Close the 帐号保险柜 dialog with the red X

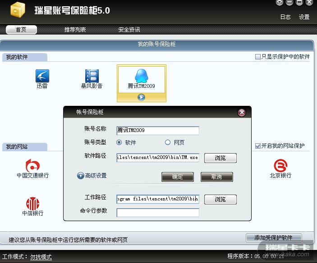242,113
